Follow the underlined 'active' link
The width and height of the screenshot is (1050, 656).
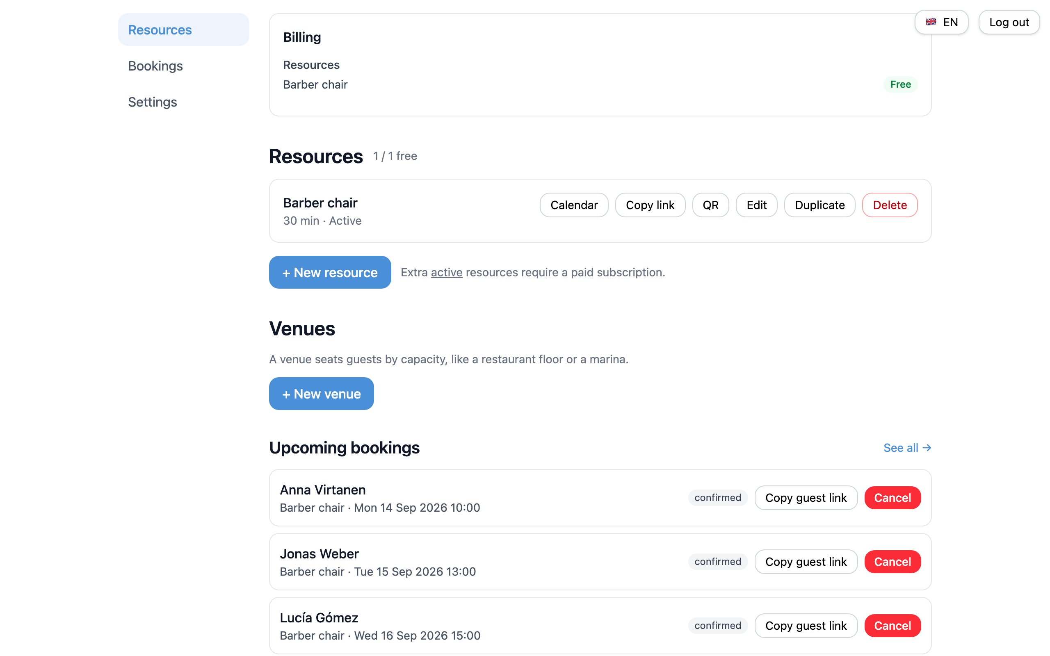(x=447, y=272)
